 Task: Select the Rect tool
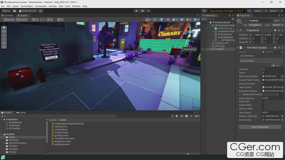pos(4,43)
